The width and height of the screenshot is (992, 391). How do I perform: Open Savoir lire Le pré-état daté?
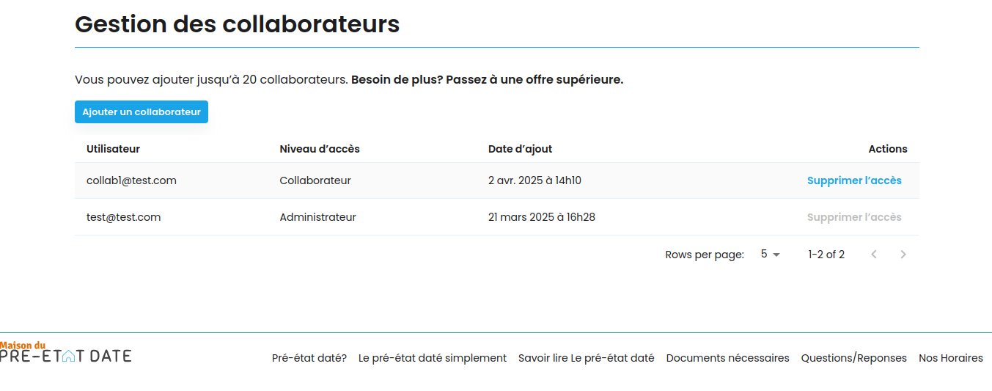tap(587, 358)
